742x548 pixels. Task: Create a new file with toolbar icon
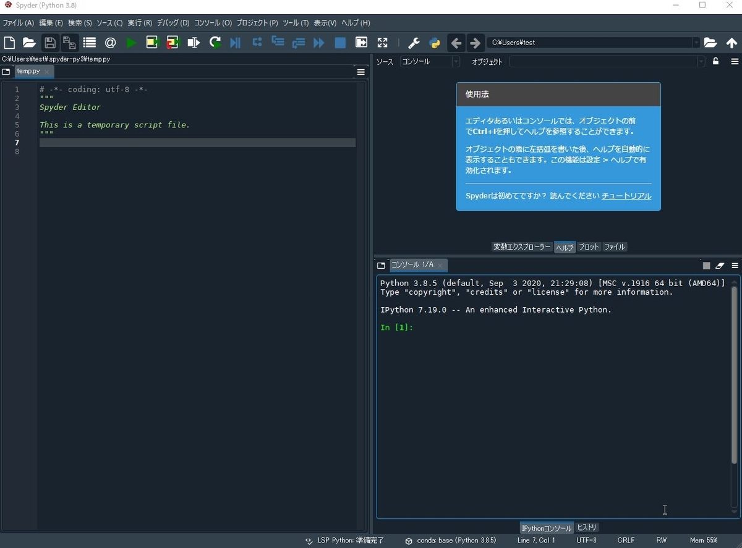(9, 43)
